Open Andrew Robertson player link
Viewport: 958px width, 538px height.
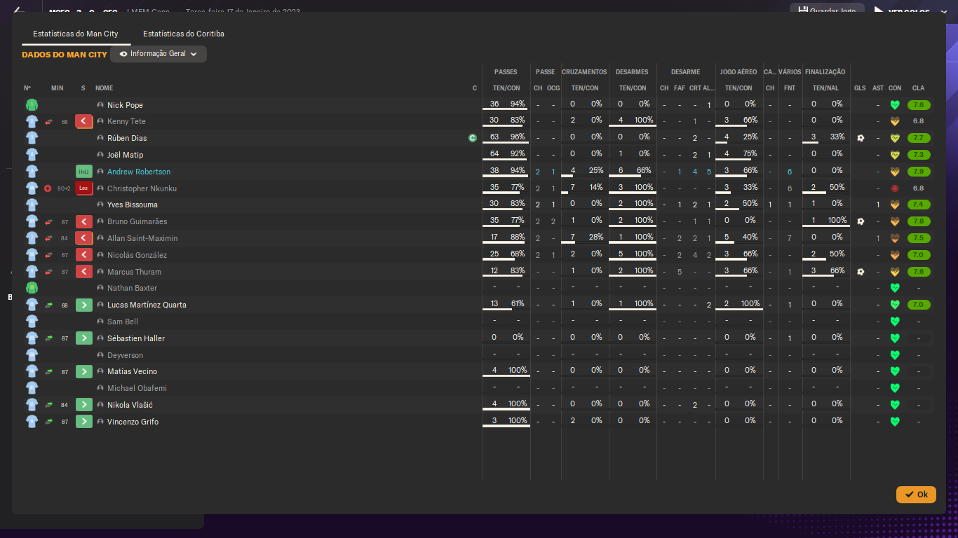coord(139,172)
